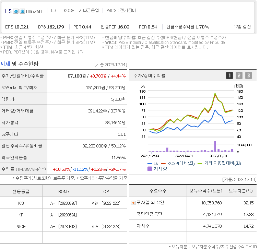Click the 12월 결산 label
The height and width of the screenshot is (250, 260).
tap(243, 26)
